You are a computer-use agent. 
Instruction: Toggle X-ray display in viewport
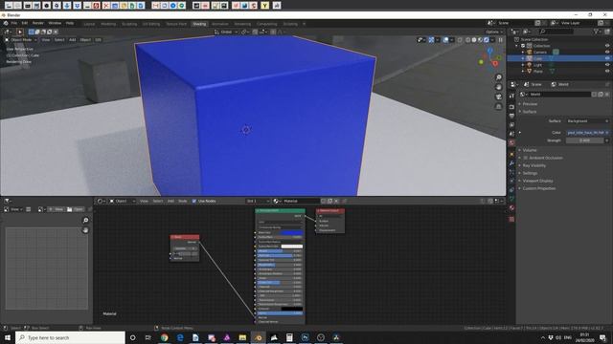click(460, 40)
